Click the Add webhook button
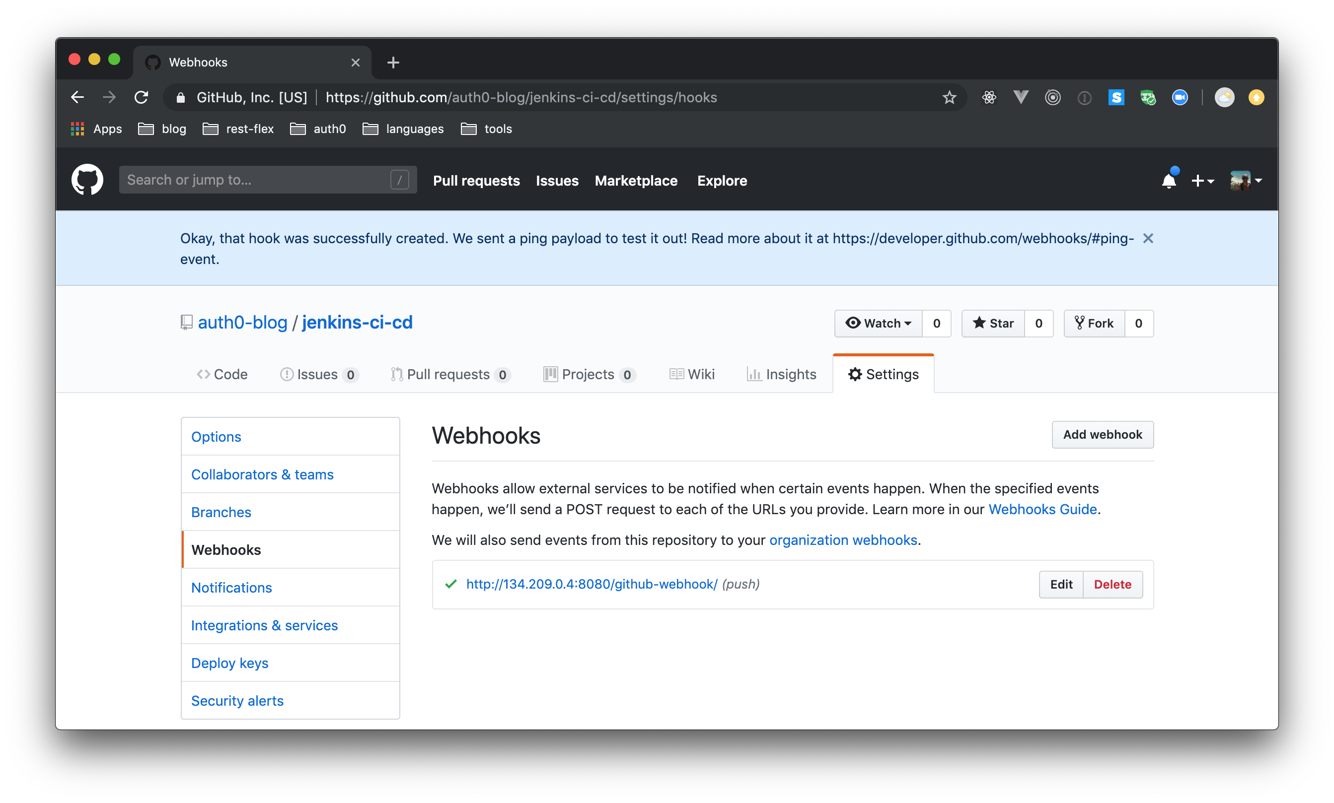 pos(1102,435)
